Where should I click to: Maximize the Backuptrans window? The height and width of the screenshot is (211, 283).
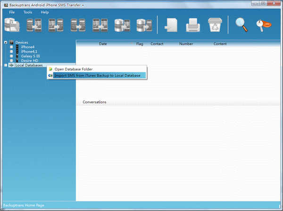pos(263,3)
